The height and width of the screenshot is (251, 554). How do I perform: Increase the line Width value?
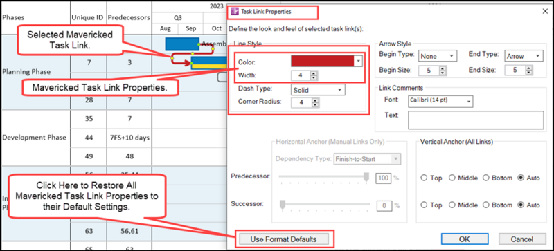314,73
